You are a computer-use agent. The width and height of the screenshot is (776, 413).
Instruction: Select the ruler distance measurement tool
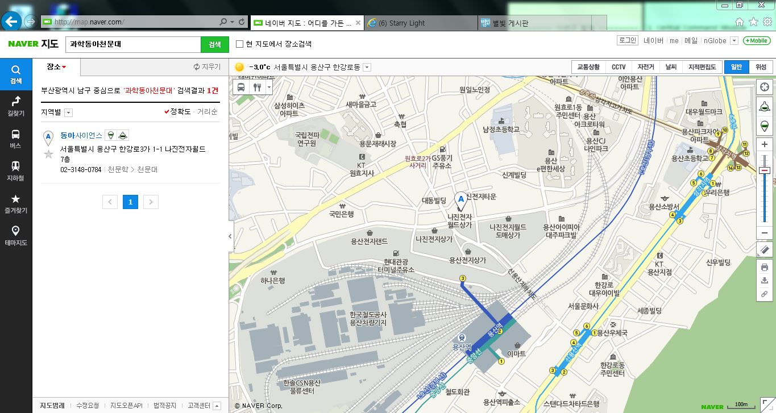pos(765,249)
